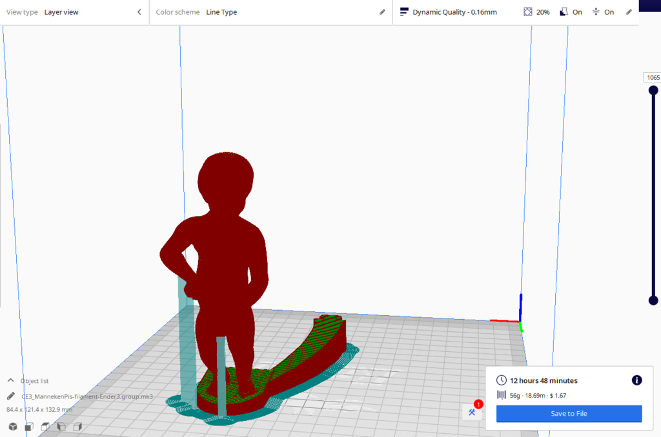
Task: Click the top layer slider handle
Action: 653,91
